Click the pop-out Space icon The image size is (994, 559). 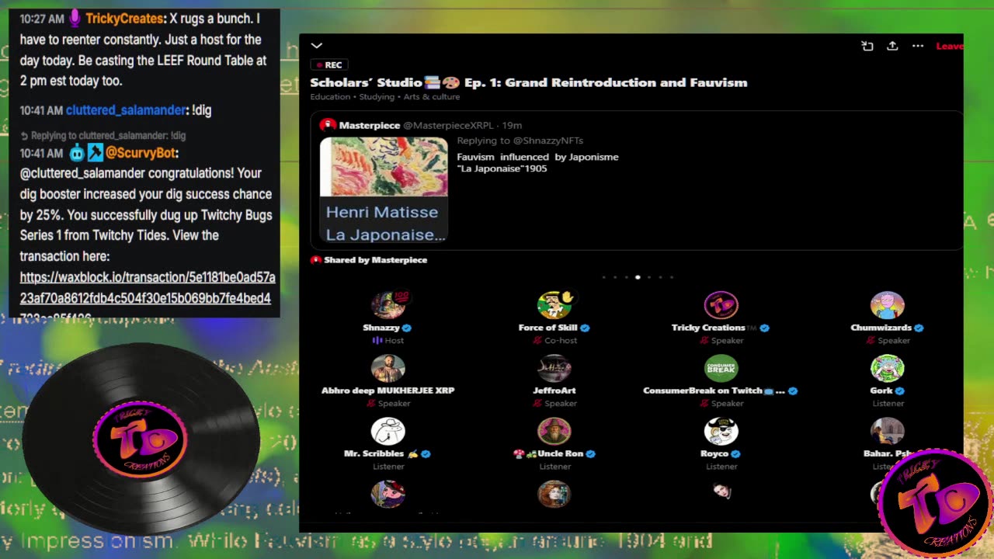(867, 46)
